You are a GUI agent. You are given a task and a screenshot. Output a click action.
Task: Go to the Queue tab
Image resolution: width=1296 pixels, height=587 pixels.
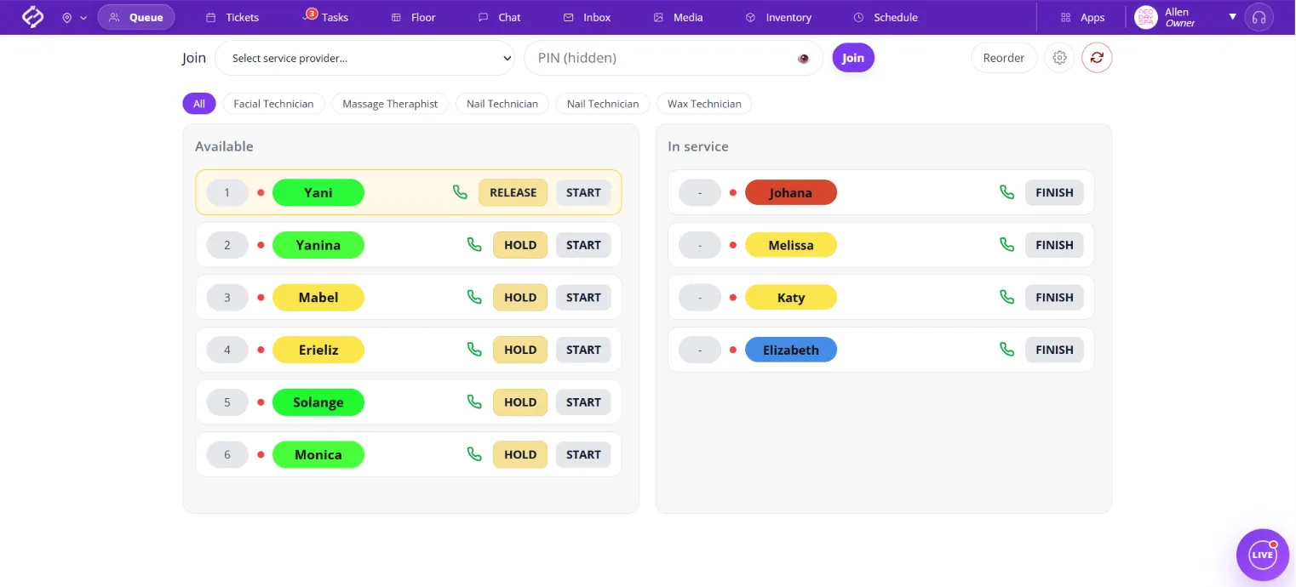coord(136,17)
